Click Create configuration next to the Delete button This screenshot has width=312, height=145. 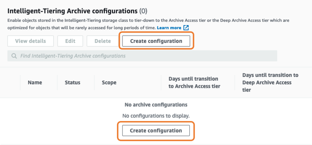click(156, 41)
